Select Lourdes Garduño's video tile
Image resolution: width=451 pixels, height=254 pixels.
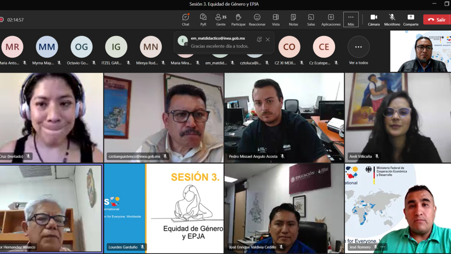pos(164,208)
